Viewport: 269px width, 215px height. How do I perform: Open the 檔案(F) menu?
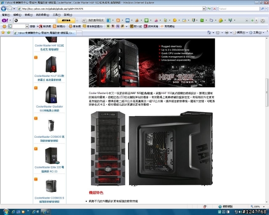(x=6, y=15)
